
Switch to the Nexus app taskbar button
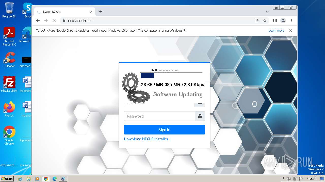(63, 179)
